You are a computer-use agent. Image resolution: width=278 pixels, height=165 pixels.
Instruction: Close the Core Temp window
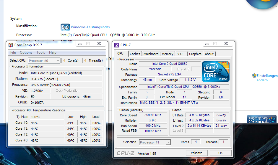pyautogui.click(x=99, y=44)
